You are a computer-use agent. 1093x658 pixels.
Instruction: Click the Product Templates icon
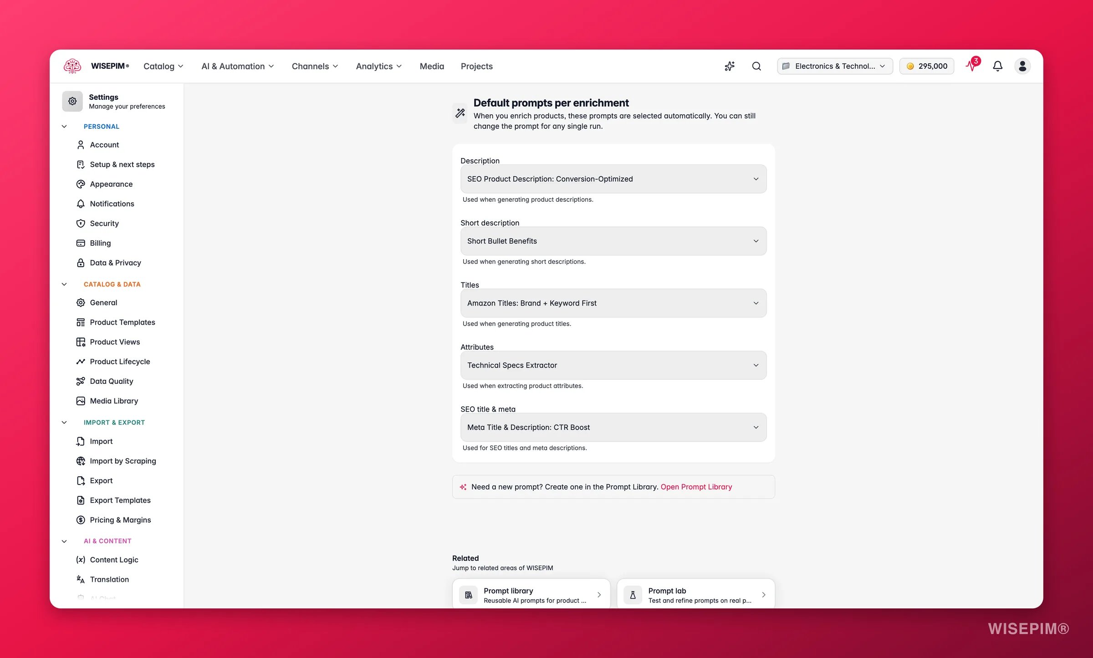[x=81, y=322]
